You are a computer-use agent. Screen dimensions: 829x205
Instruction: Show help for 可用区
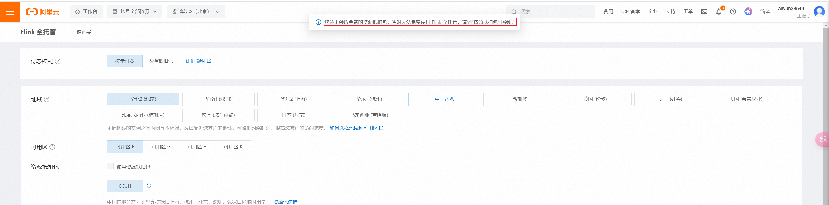(52, 147)
